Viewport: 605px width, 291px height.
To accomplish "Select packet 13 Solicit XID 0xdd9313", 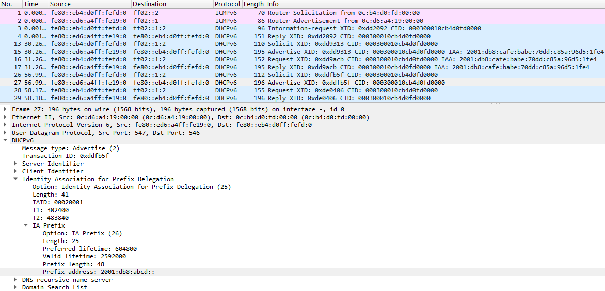I will [302, 43].
